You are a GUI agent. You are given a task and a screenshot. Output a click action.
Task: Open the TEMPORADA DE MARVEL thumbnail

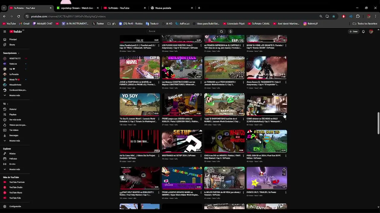(x=140, y=68)
